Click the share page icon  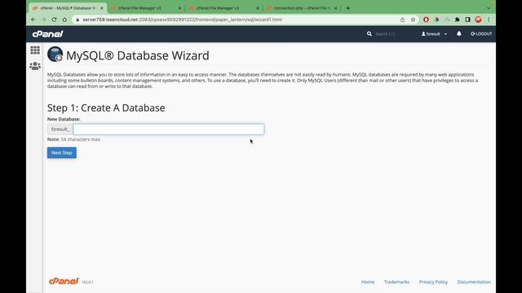tap(402, 20)
